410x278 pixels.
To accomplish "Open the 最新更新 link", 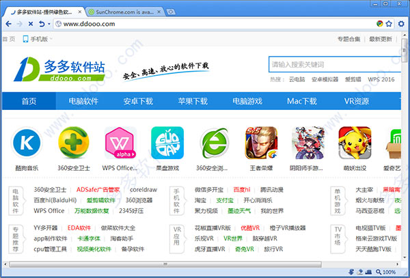I will click(381, 39).
